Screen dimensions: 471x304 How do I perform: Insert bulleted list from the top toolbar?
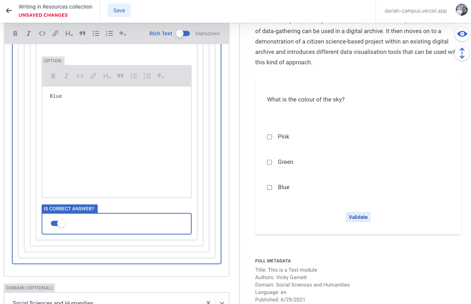pos(96,33)
